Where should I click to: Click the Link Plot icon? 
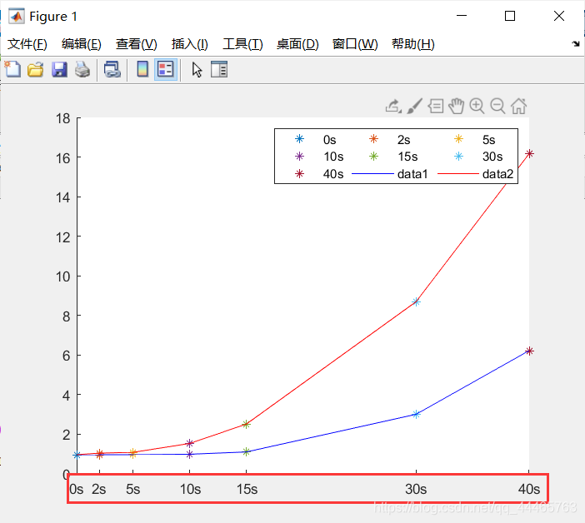click(x=112, y=70)
